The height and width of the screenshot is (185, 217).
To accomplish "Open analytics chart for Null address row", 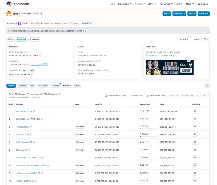I will (195, 111).
